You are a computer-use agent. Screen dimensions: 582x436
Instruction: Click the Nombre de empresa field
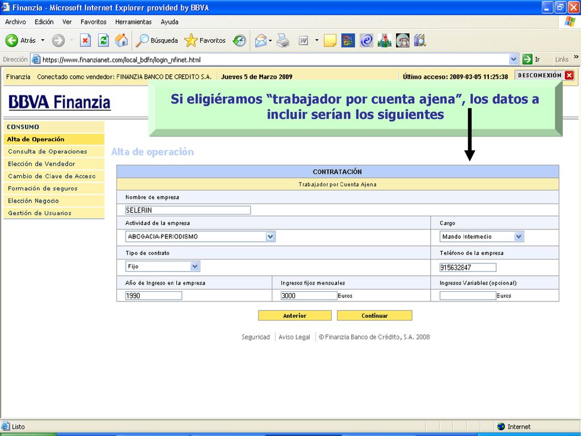tap(188, 210)
